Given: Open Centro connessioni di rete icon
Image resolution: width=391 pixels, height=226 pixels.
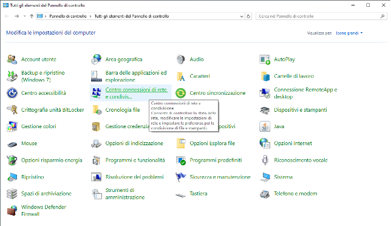Looking at the screenshot, I should (x=97, y=93).
